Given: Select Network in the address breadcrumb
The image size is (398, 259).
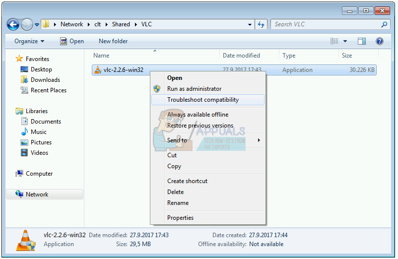Looking at the screenshot, I should 71,24.
